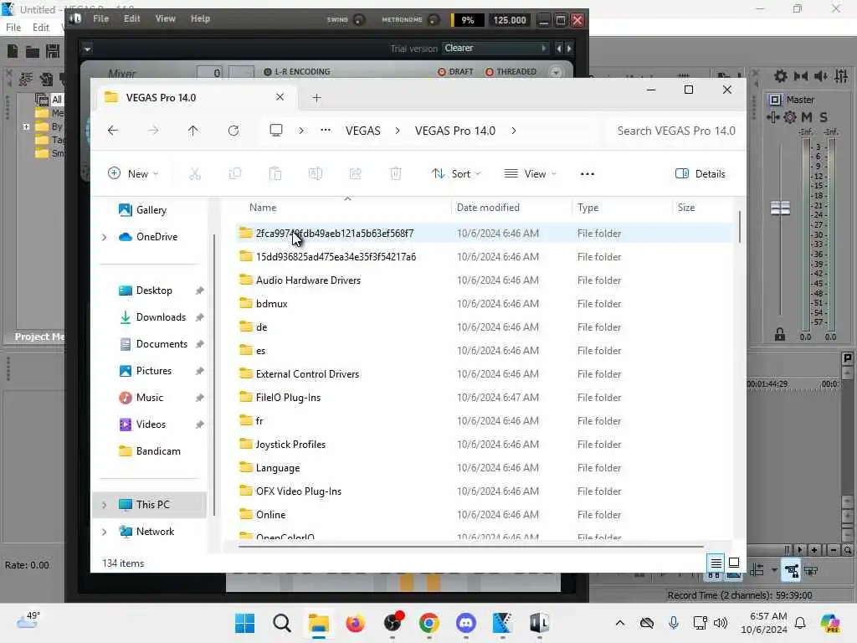Refresh the VEGAS Pro 14.0 folder
The height and width of the screenshot is (643, 857).
coord(233,131)
